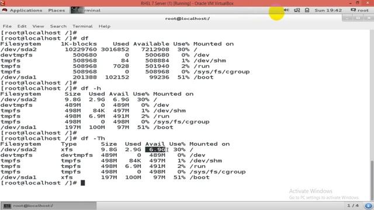Click 7028 used value in first output
The width and height of the screenshot is (374, 210).
tap(121, 66)
